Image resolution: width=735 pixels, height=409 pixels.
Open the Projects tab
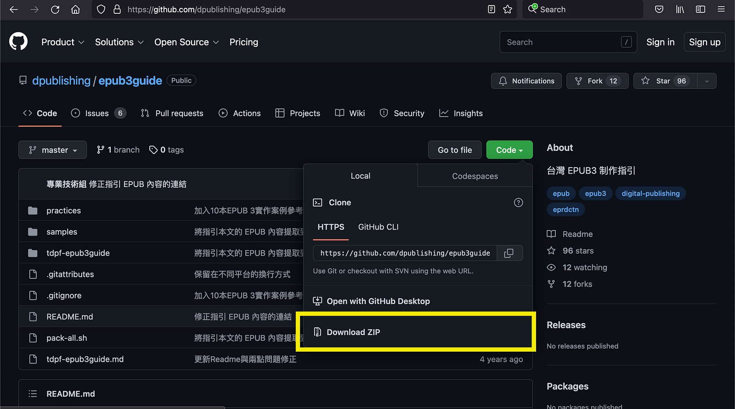298,113
